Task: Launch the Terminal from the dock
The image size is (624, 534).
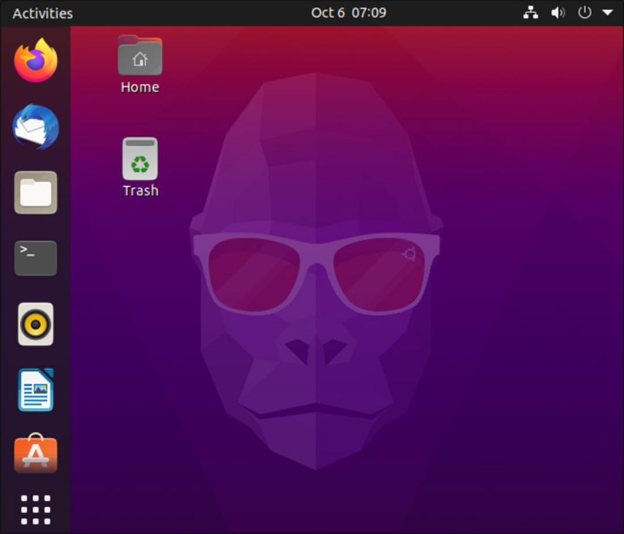Action: pyautogui.click(x=36, y=258)
